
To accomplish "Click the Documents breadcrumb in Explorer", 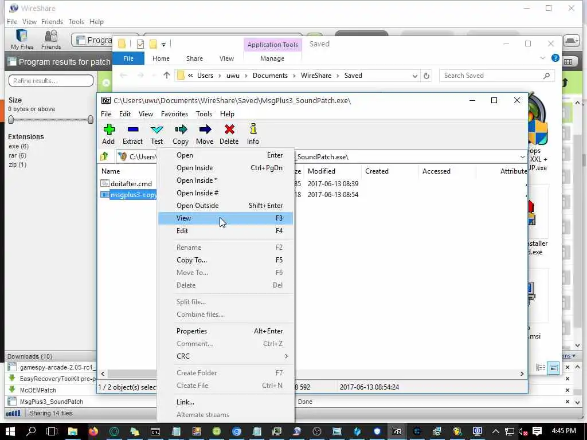I will [270, 76].
